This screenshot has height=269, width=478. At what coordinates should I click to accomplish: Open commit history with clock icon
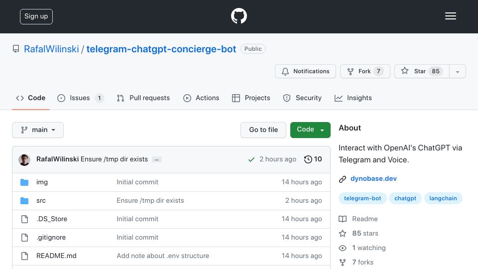(x=313, y=159)
